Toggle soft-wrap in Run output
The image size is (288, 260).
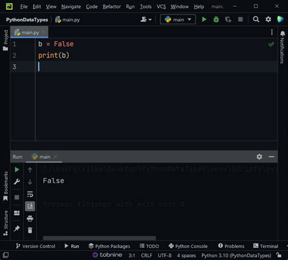[x=30, y=194]
